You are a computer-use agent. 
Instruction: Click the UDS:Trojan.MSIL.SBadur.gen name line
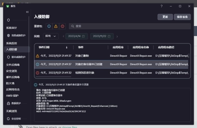(54, 101)
